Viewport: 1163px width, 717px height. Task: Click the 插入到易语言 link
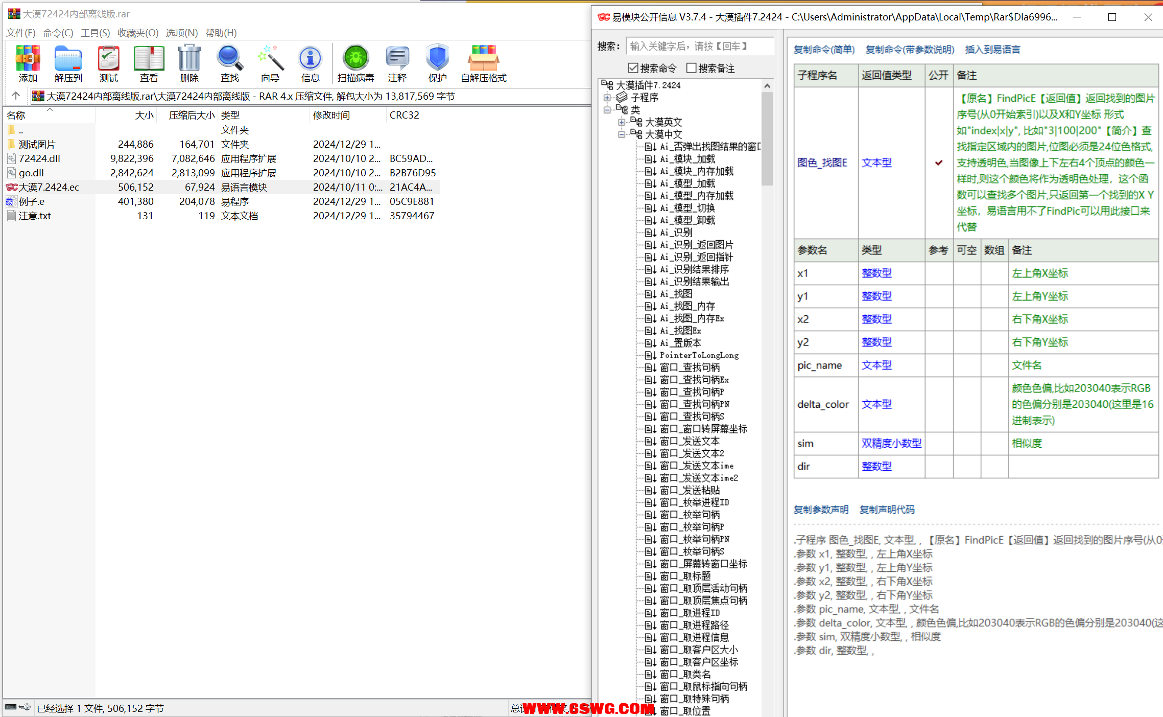point(992,49)
